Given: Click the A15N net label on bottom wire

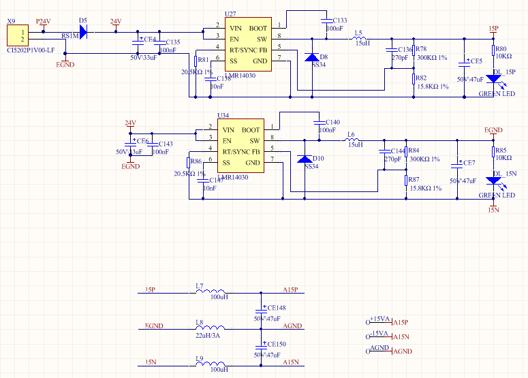Looking at the screenshot, I should point(291,362).
